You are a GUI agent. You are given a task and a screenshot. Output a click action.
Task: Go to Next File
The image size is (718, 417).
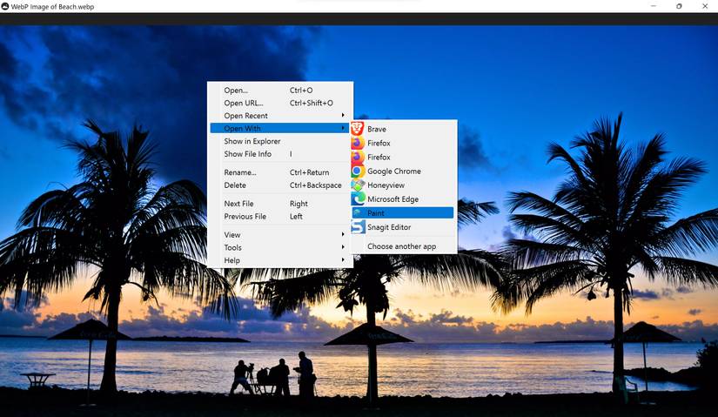click(281, 204)
